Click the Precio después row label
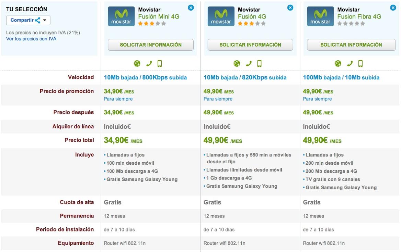 pos(74,112)
